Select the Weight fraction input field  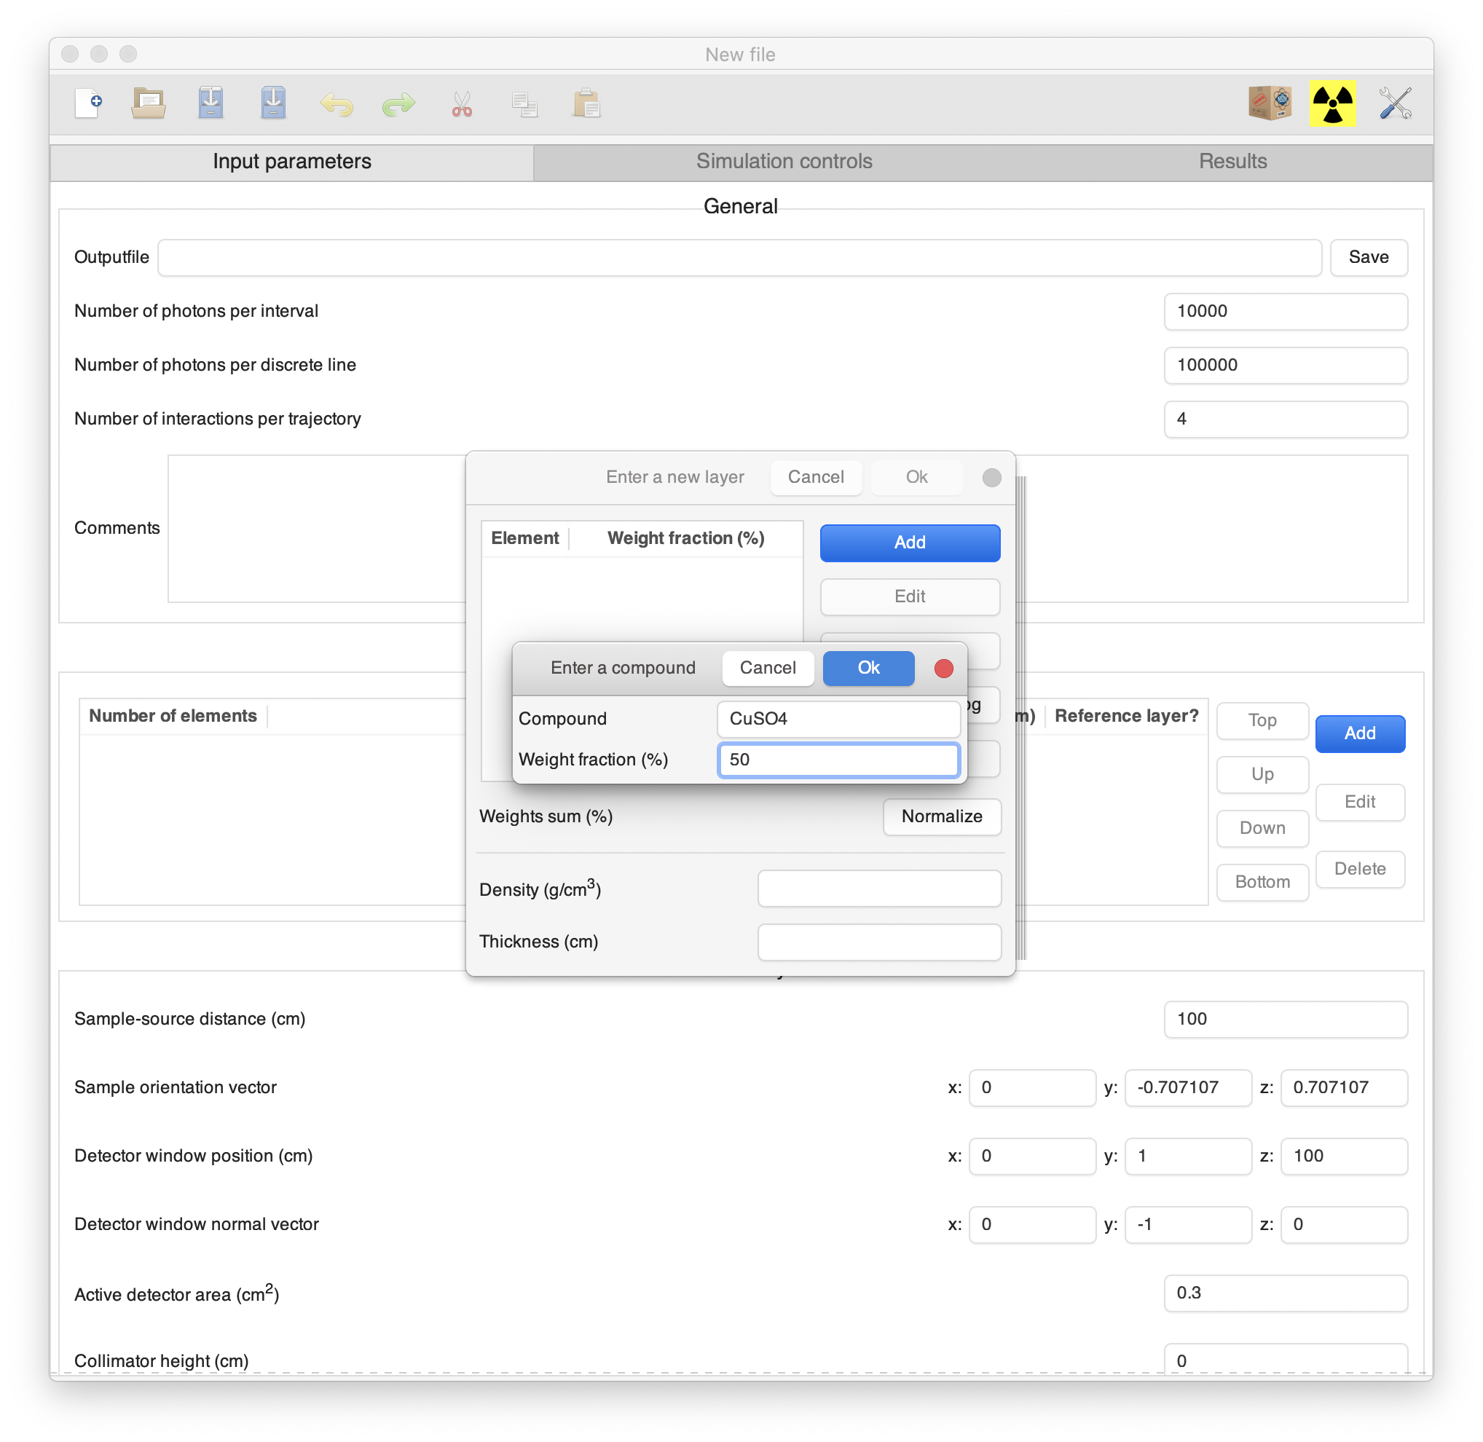(x=840, y=759)
